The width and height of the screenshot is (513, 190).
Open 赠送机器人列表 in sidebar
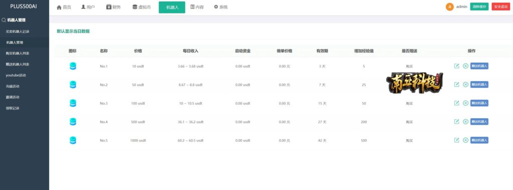18,64
